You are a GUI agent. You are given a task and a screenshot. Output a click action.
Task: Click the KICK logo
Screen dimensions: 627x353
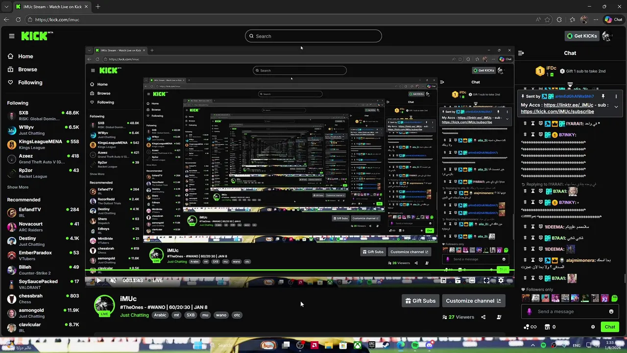tap(37, 36)
